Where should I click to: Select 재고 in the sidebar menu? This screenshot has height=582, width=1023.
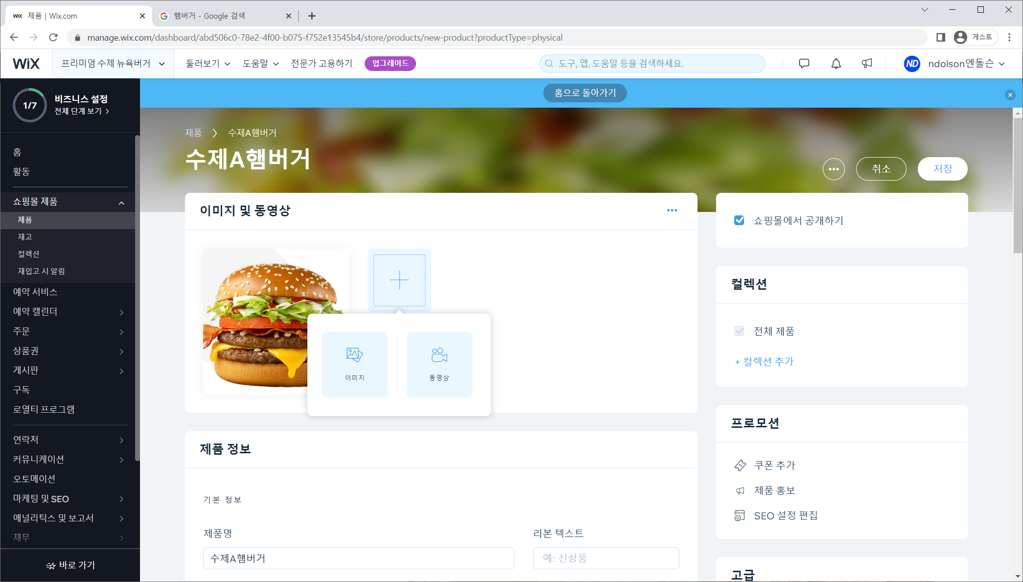point(25,237)
